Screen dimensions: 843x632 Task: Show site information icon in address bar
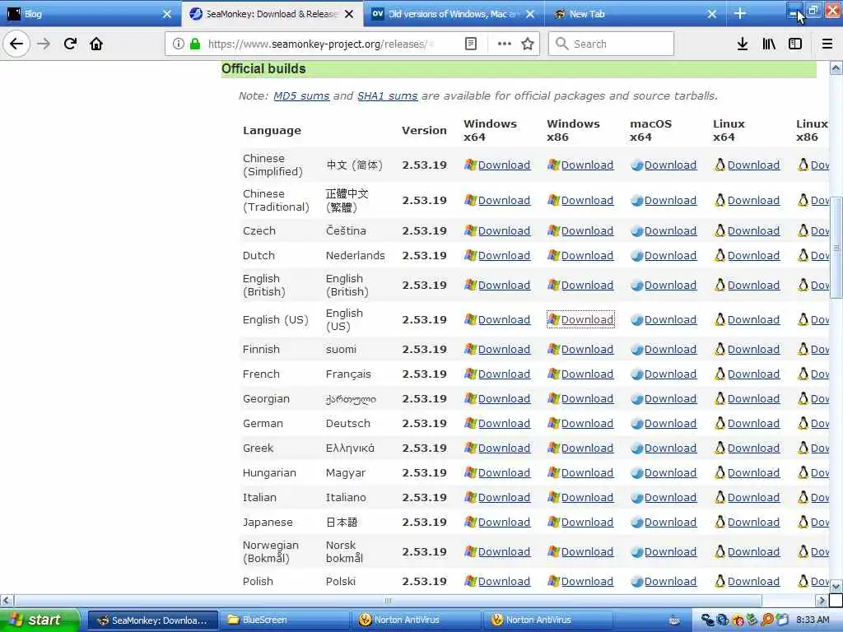point(178,44)
